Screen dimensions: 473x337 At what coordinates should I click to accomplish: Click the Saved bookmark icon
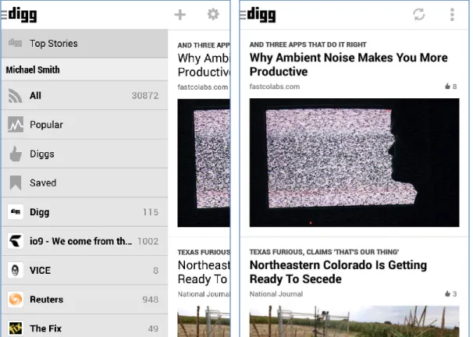coord(16,183)
